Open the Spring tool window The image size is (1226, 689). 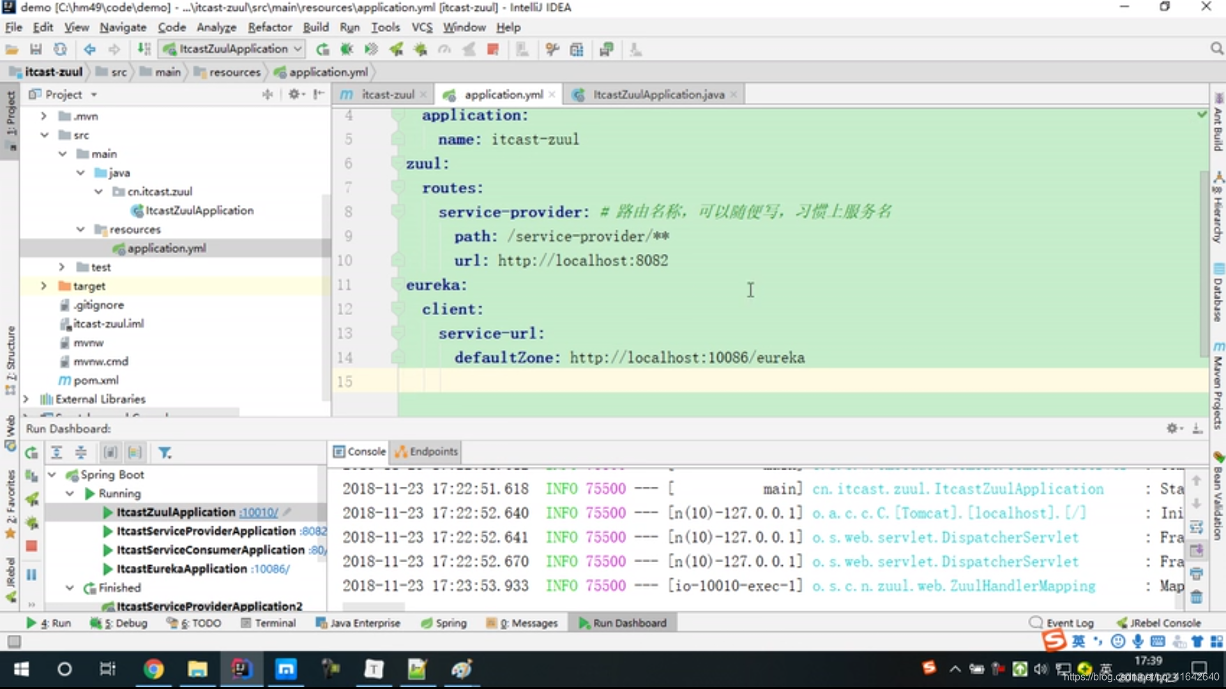444,623
